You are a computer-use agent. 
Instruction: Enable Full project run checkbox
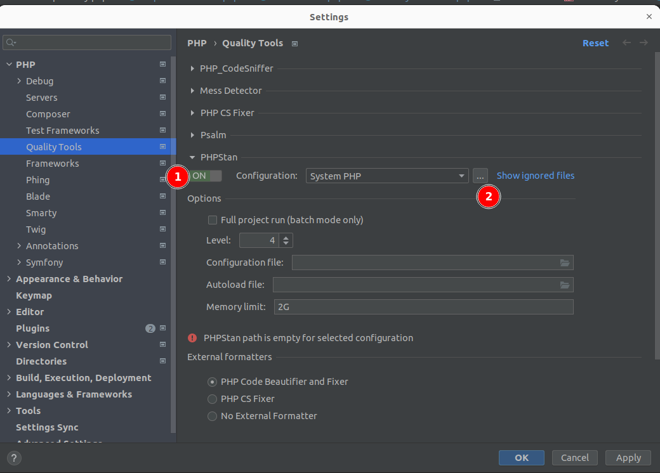coord(213,220)
